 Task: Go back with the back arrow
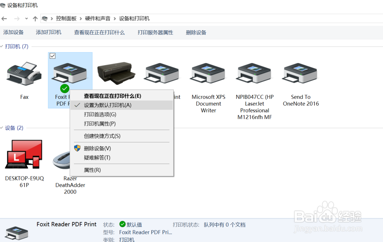pos(4,18)
